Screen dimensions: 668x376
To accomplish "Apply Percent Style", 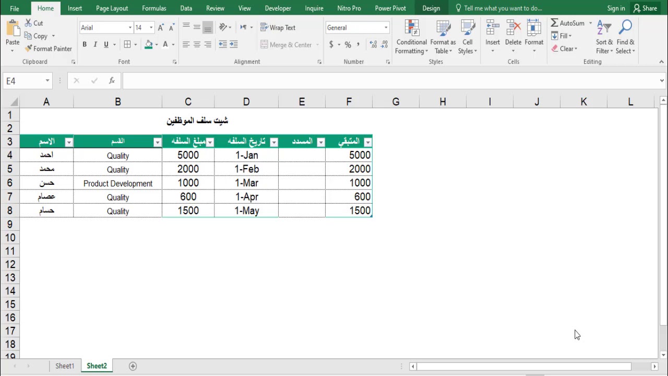I will [x=348, y=44].
